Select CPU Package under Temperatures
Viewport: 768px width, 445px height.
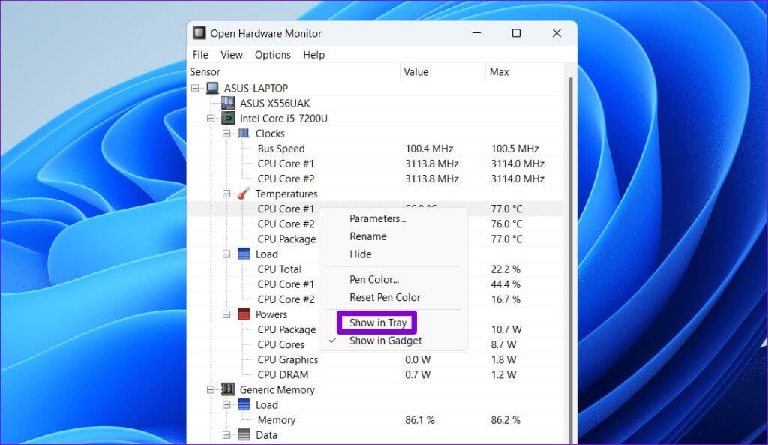coord(286,239)
